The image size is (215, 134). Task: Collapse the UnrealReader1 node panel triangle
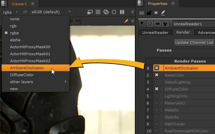coord(142,24)
